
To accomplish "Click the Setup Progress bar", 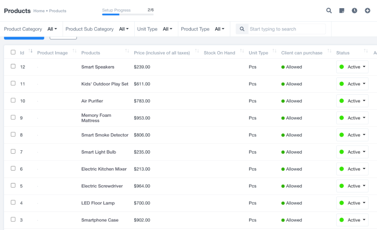I will pos(128,14).
